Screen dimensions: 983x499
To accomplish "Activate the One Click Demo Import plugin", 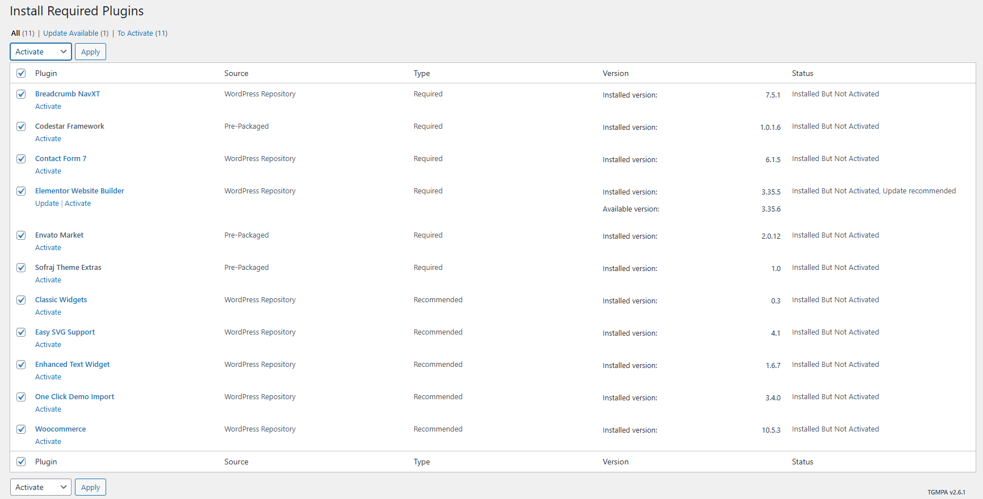I will 48,409.
